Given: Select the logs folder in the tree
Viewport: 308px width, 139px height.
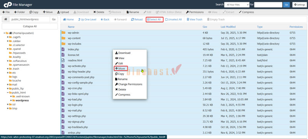Looking at the screenshot, I should pos(15,77).
